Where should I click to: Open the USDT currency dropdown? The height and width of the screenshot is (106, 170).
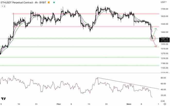pyautogui.click(x=164, y=2)
